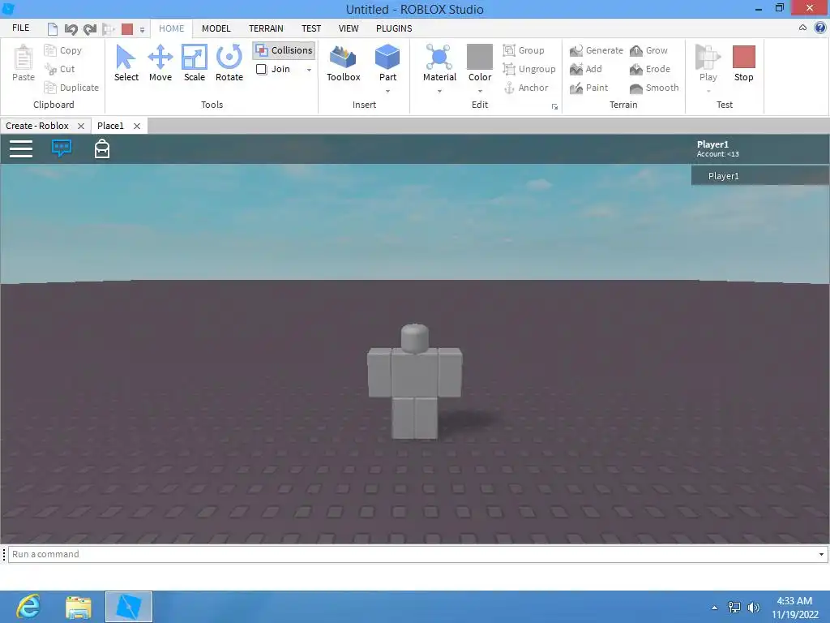Image resolution: width=830 pixels, height=623 pixels.
Task: Close the Place1 tab
Action: (136, 126)
